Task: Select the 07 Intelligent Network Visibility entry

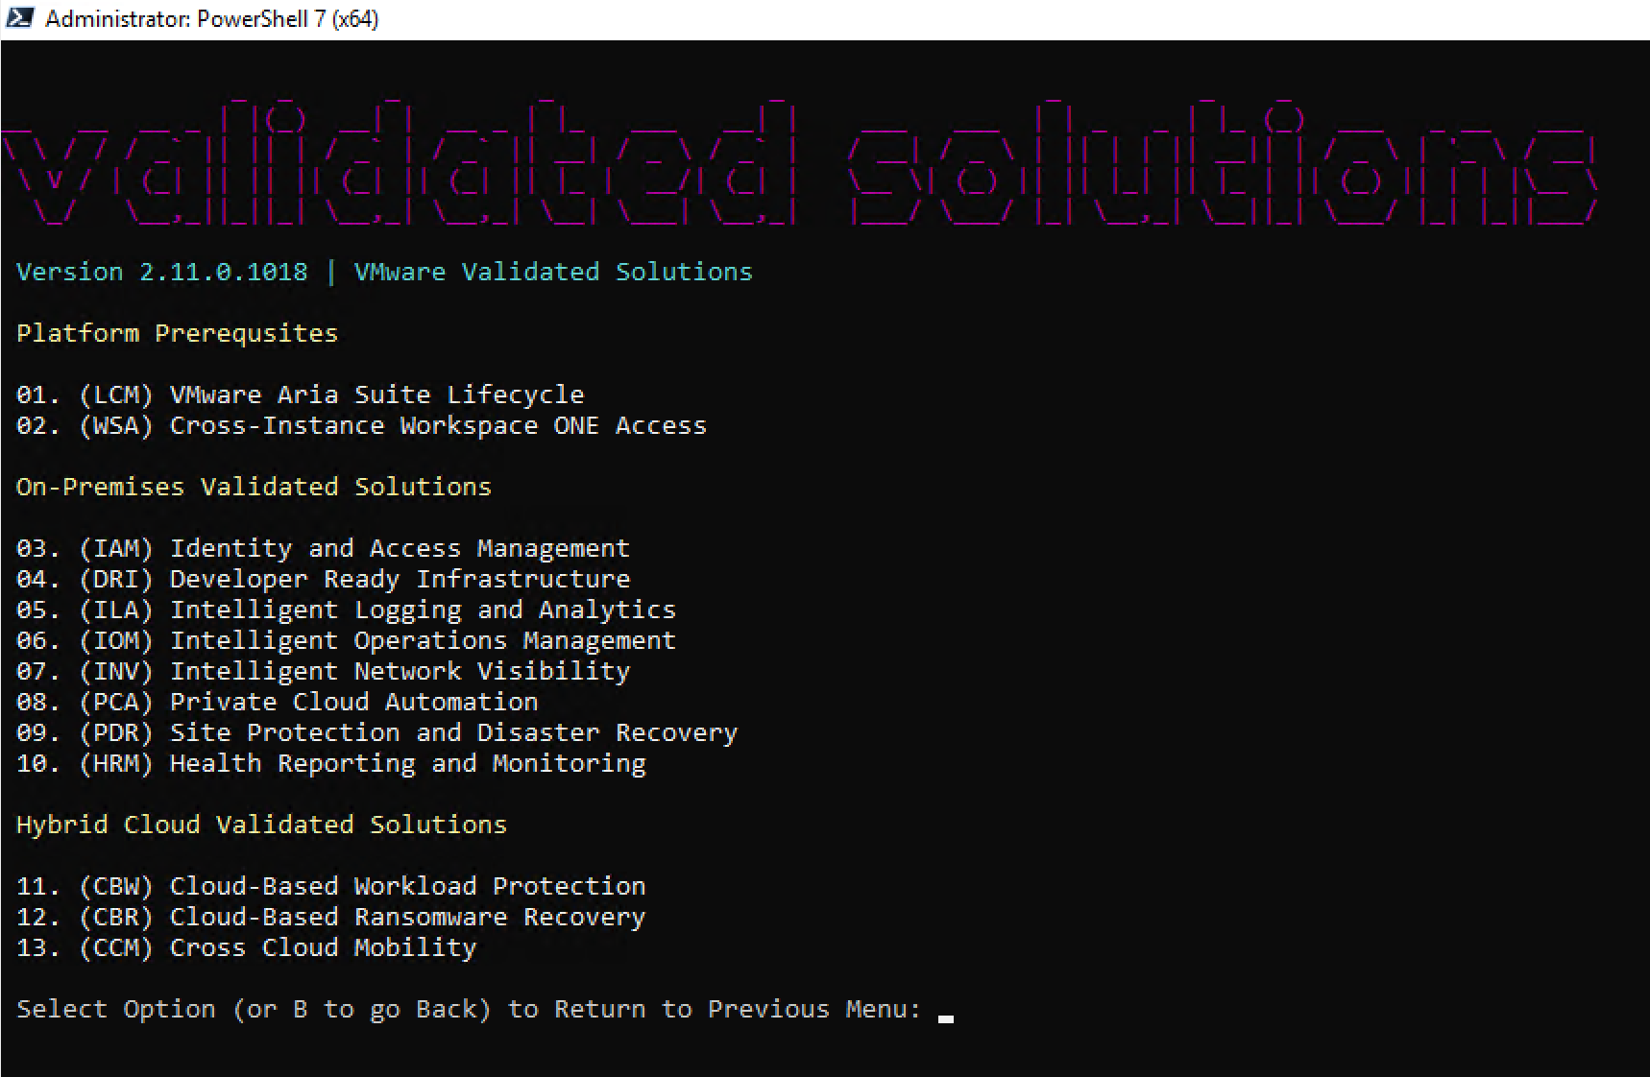Action: tap(323, 672)
